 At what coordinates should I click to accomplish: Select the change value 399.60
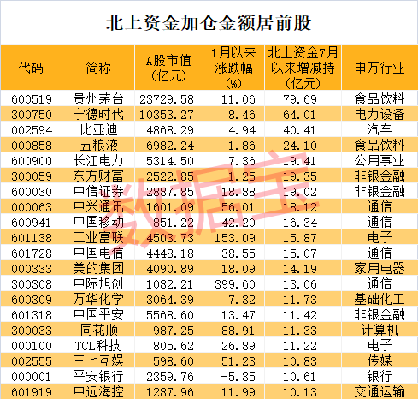[x=235, y=284]
